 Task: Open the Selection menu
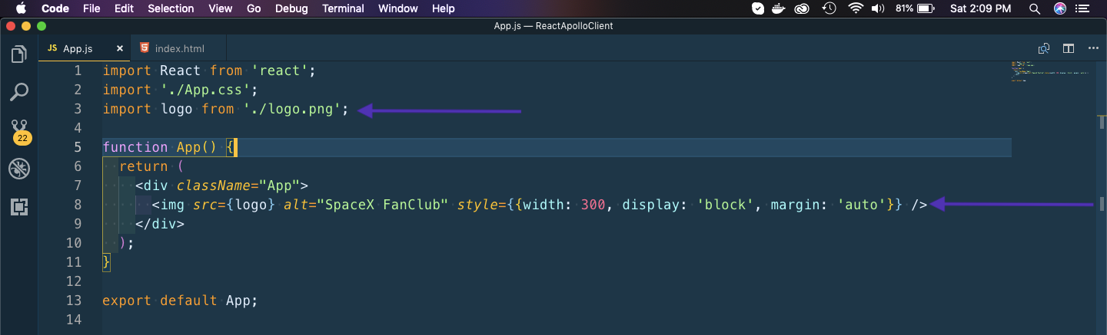click(x=171, y=8)
